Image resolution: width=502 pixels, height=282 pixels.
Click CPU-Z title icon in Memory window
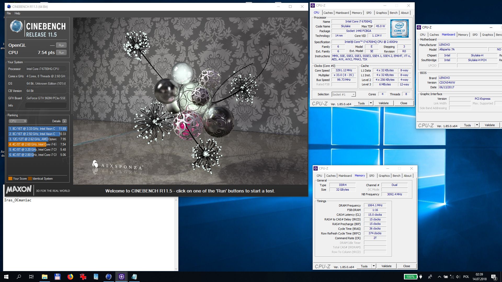(316, 168)
